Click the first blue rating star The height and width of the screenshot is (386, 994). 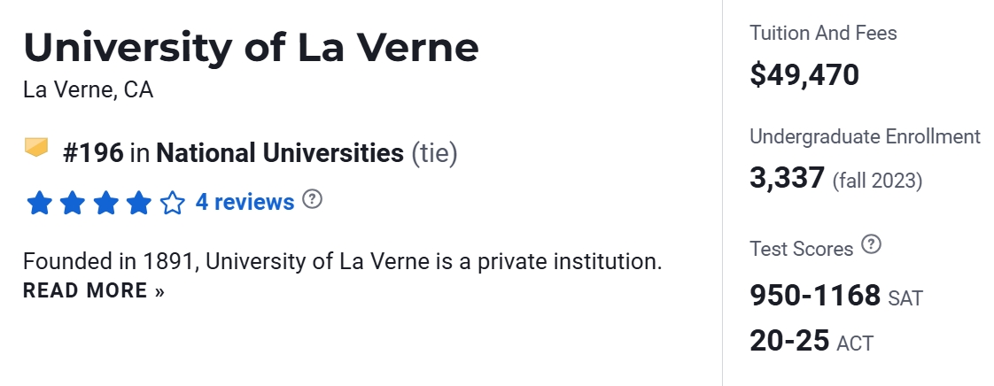tap(39, 204)
